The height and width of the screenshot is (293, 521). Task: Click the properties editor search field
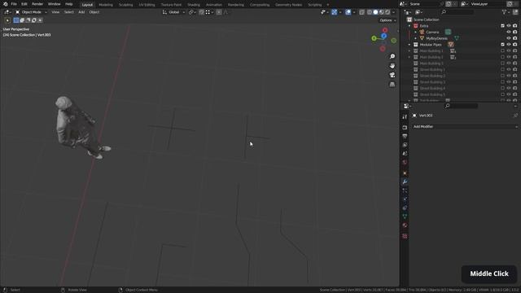(x=462, y=106)
